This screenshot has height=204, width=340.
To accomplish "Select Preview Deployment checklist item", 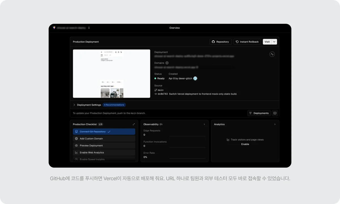I will [x=104, y=146].
